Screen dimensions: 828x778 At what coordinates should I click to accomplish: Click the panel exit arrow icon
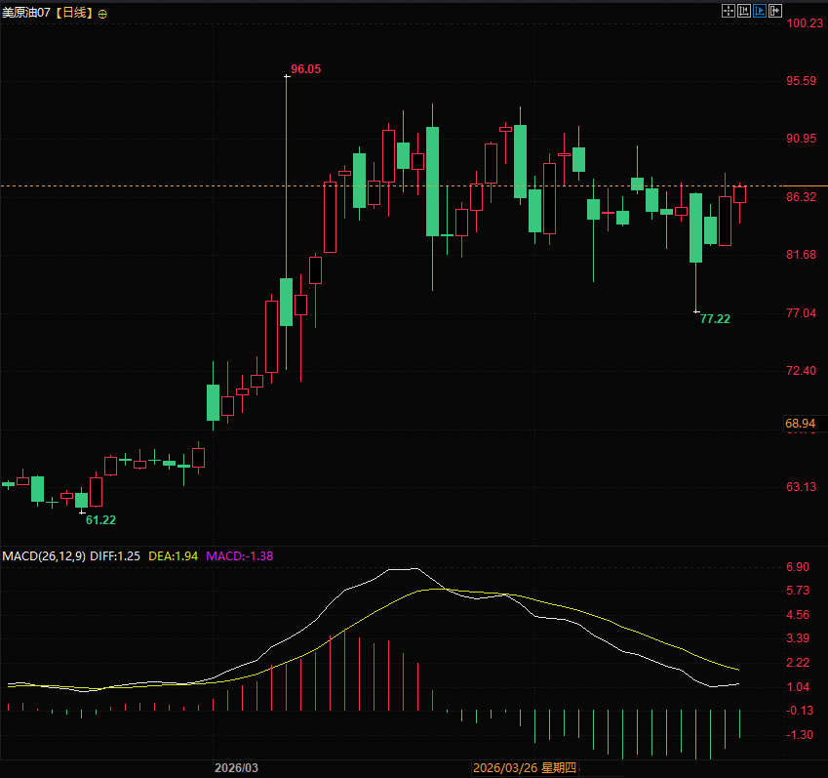(x=775, y=11)
